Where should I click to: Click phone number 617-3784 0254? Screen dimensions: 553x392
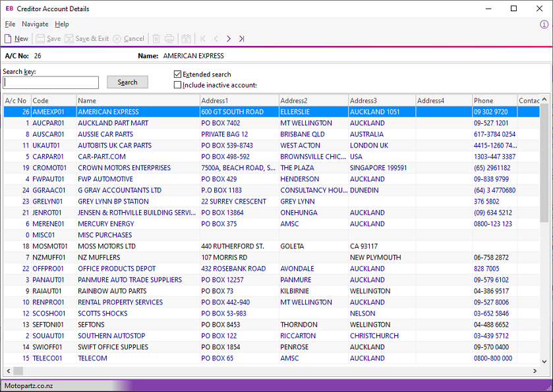pos(494,134)
